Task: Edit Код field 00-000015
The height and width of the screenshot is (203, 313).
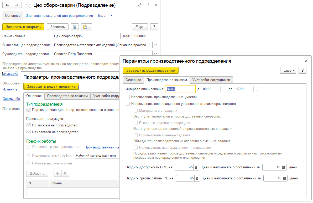Action: (145, 36)
